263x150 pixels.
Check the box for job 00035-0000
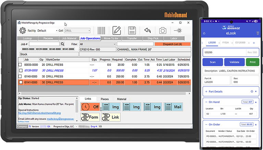pos(20,65)
